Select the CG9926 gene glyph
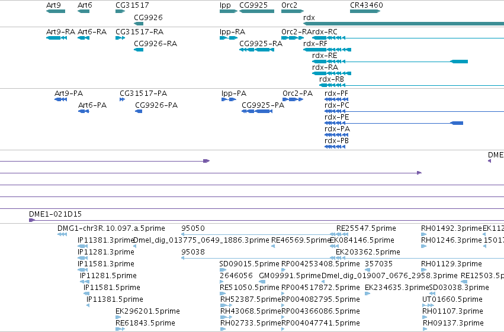Screen dimensions: 504x332 139,24
